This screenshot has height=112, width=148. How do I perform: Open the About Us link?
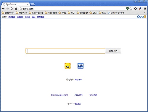[x=78, y=95]
